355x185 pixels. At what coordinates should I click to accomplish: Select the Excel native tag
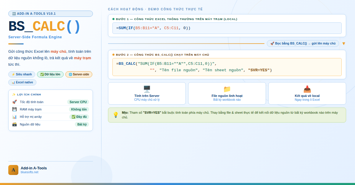click(x=22, y=82)
